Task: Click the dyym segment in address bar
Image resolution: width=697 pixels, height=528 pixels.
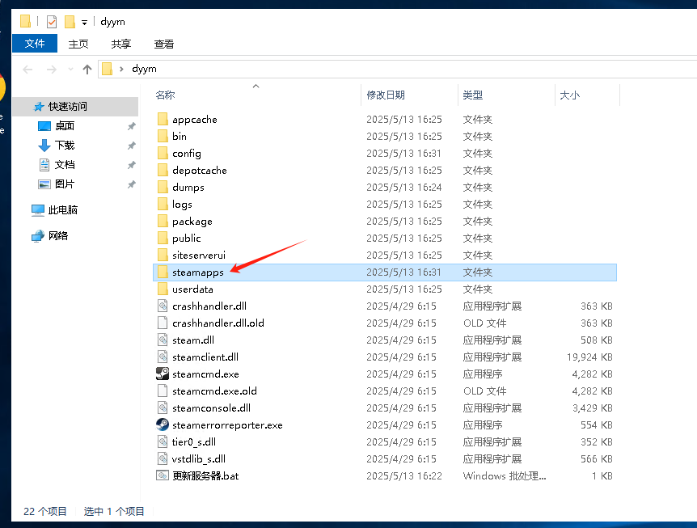Action: pos(144,69)
